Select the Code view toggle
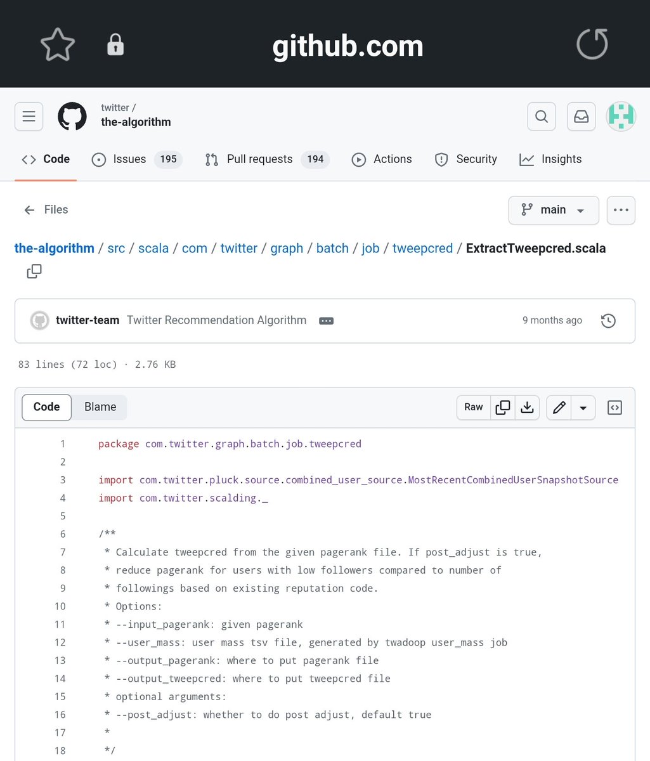The height and width of the screenshot is (761, 650). pos(46,407)
